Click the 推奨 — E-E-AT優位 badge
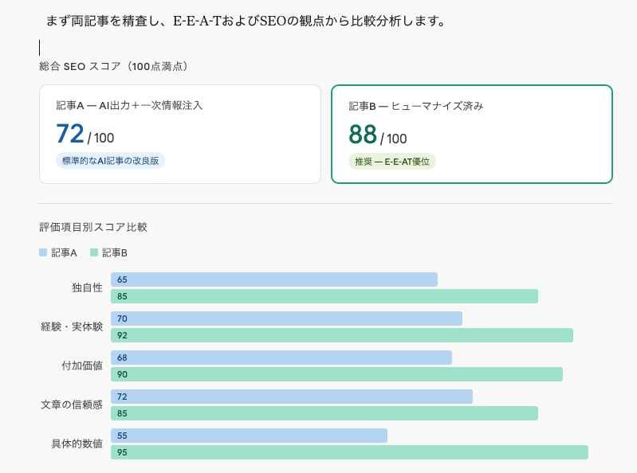 coord(392,162)
